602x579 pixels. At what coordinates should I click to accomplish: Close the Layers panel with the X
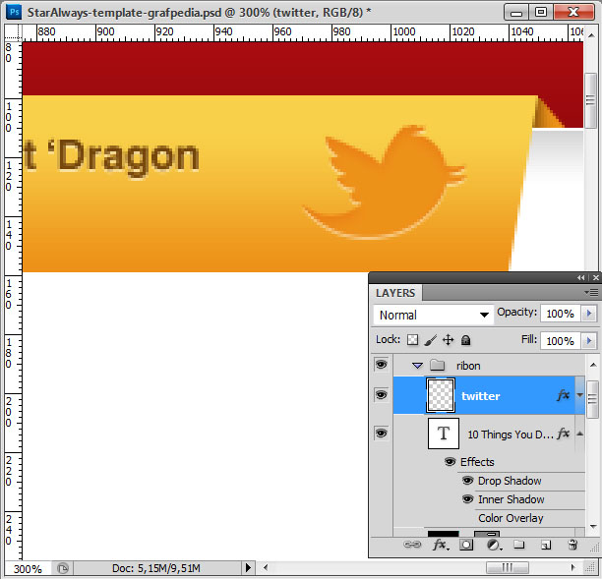tap(596, 278)
